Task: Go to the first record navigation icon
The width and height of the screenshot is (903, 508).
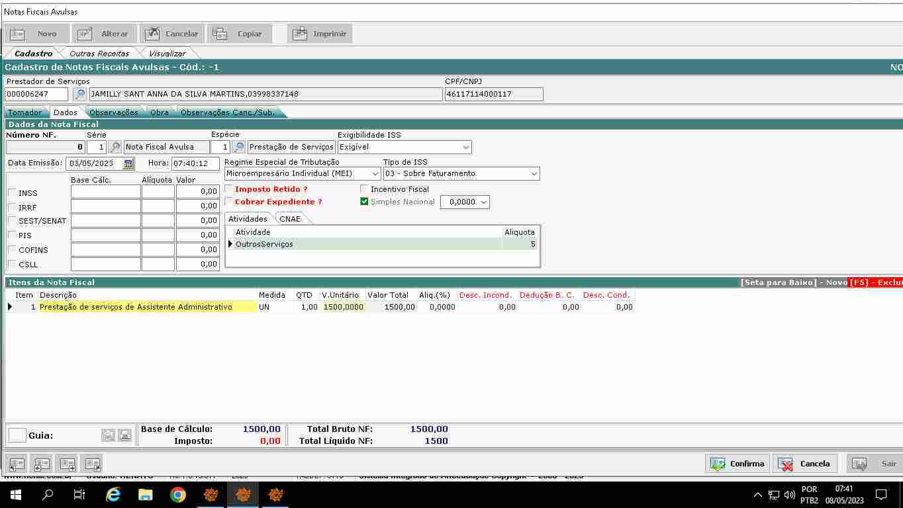Action: point(17,464)
